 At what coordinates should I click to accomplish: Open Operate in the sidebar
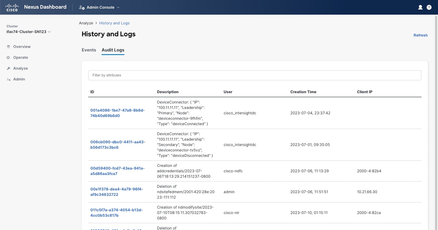tap(21, 57)
